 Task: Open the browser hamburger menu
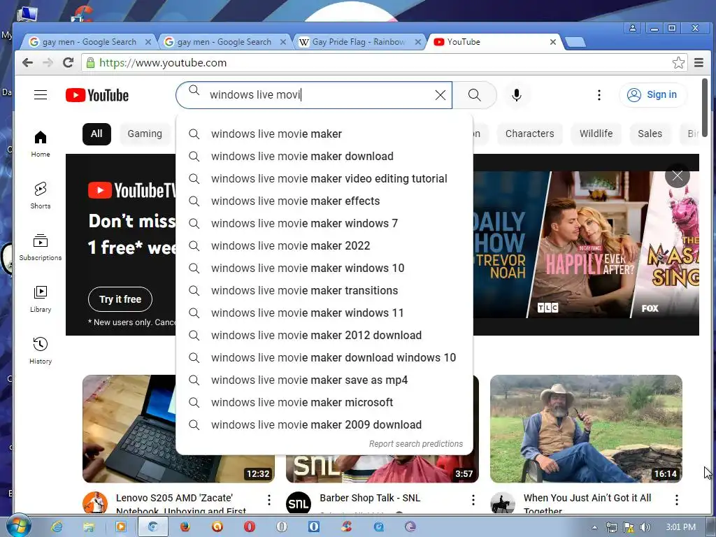pos(699,62)
